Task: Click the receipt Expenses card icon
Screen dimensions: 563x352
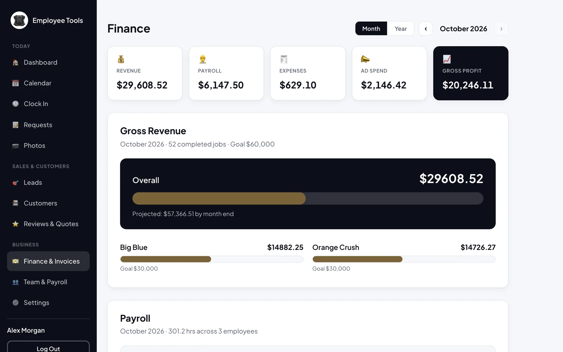Action: click(284, 59)
